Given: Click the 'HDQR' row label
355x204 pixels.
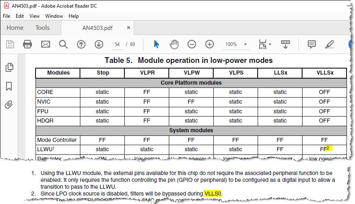Looking at the screenshot, I should coord(45,121).
